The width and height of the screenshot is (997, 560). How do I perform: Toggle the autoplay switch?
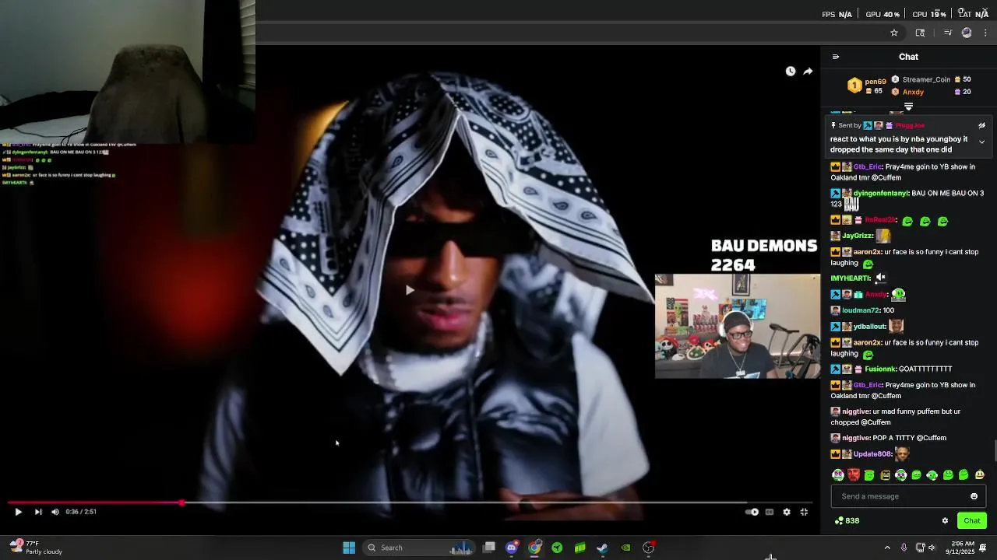pyautogui.click(x=752, y=512)
